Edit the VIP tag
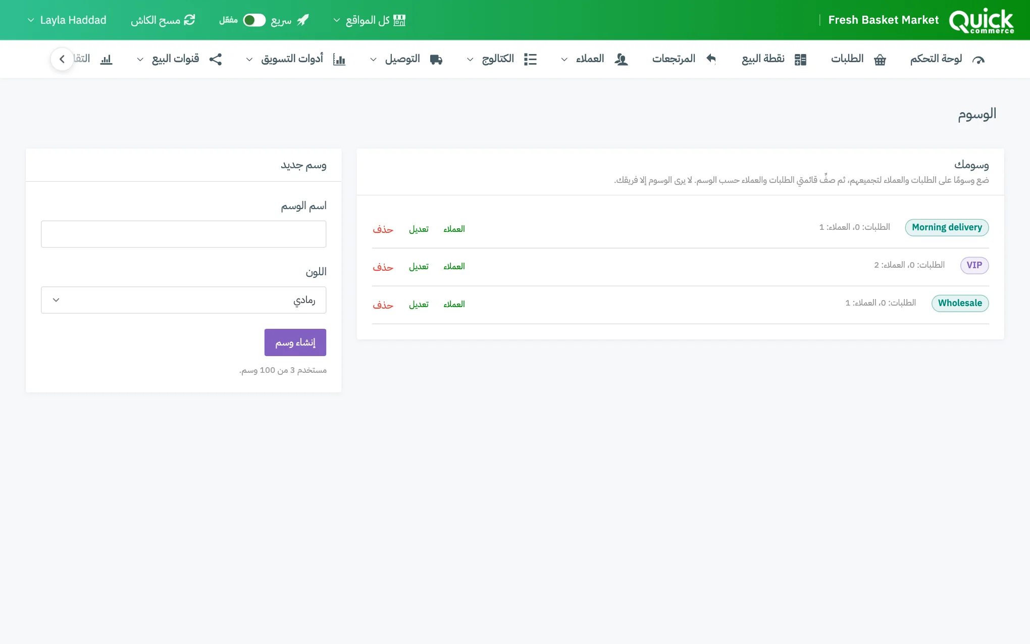Image resolution: width=1030 pixels, height=644 pixels. [x=419, y=267]
